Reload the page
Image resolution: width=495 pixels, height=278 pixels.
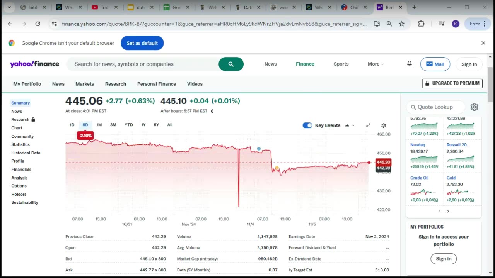[38, 24]
